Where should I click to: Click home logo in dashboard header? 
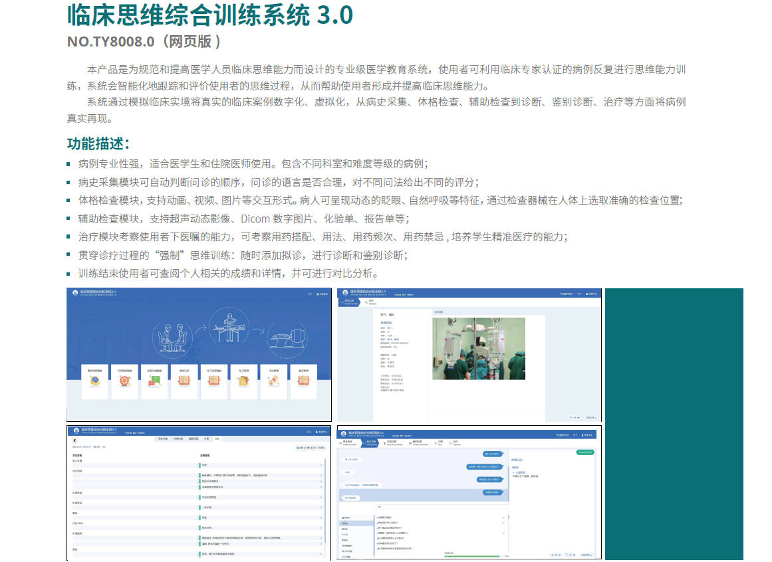coord(75,293)
